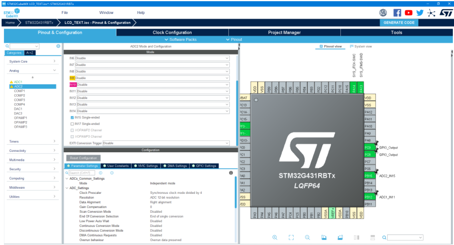The image size is (454, 245).
Task: Switch to Tools tab
Action: pyautogui.click(x=396, y=32)
